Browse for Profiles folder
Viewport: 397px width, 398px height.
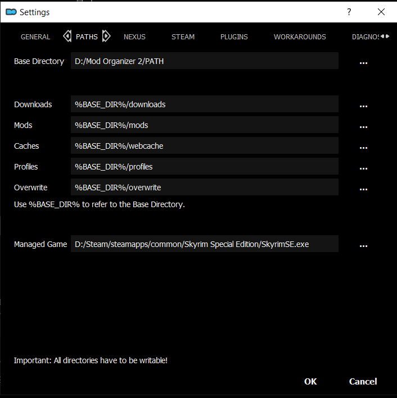pyautogui.click(x=363, y=168)
